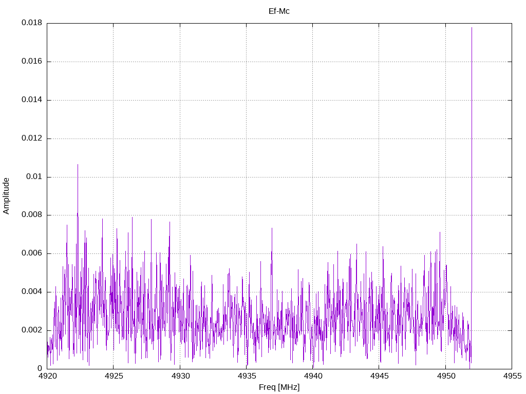Click the 0.018 y-axis tick label

pos(31,23)
